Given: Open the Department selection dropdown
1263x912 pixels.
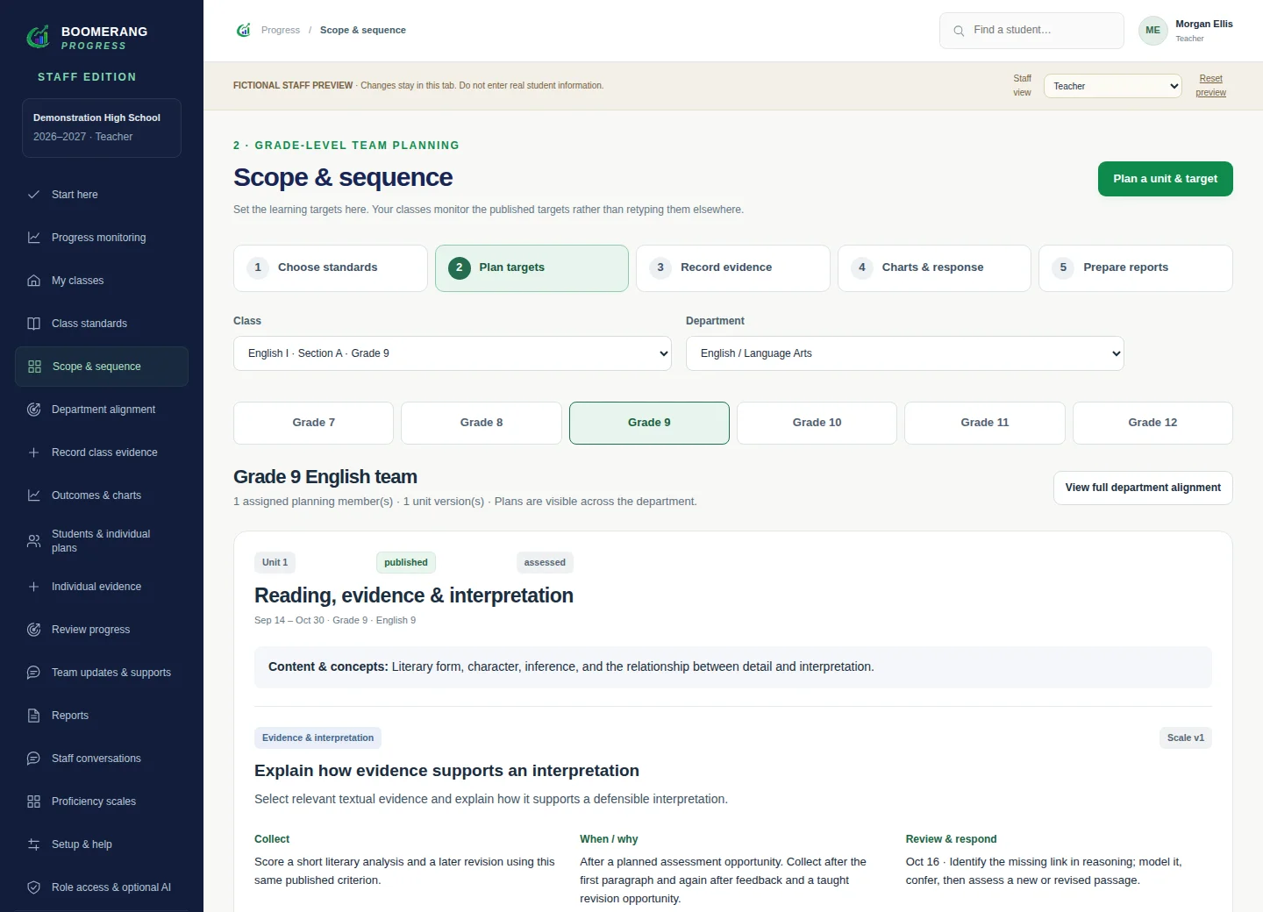Looking at the screenshot, I should click(905, 353).
